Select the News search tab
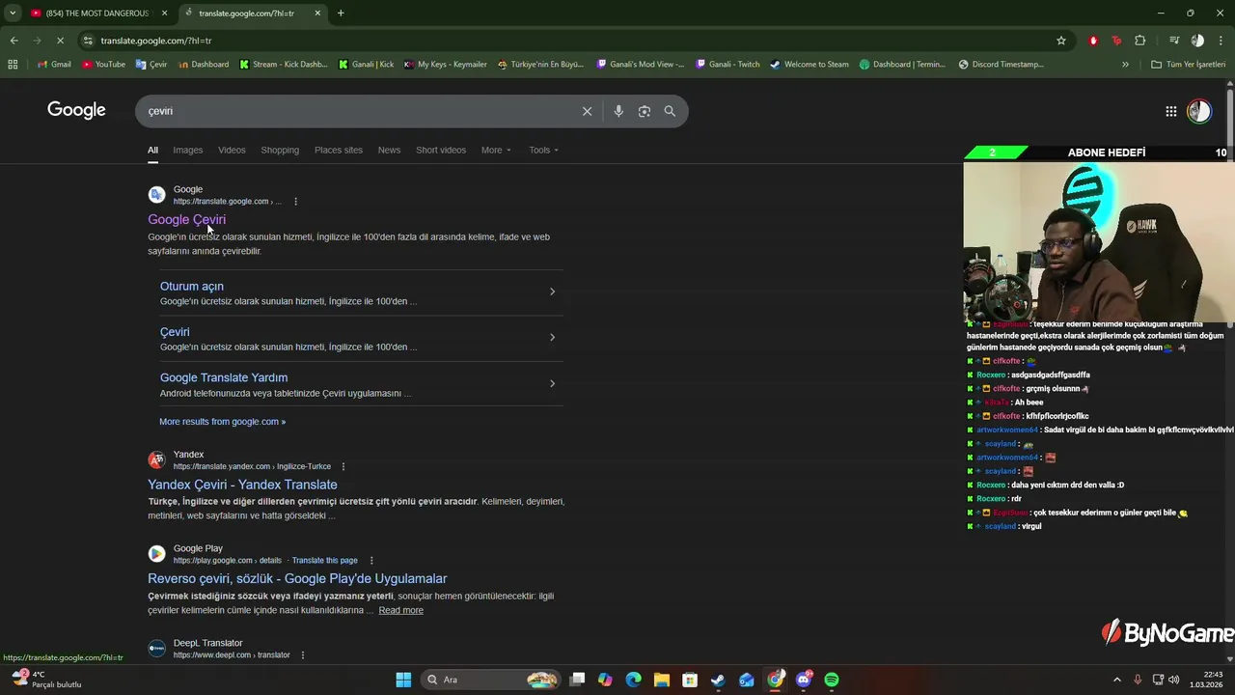Image resolution: width=1235 pixels, height=695 pixels. (x=389, y=150)
